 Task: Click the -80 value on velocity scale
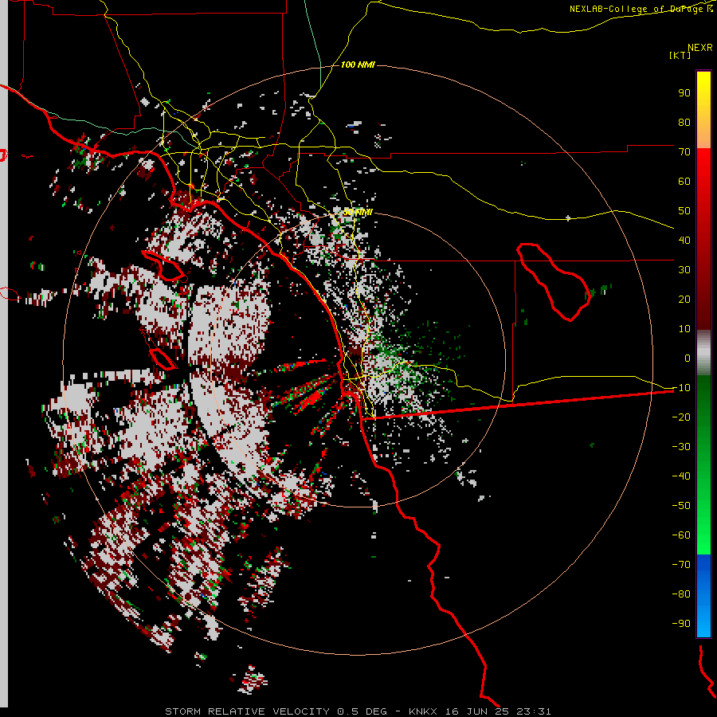681,594
